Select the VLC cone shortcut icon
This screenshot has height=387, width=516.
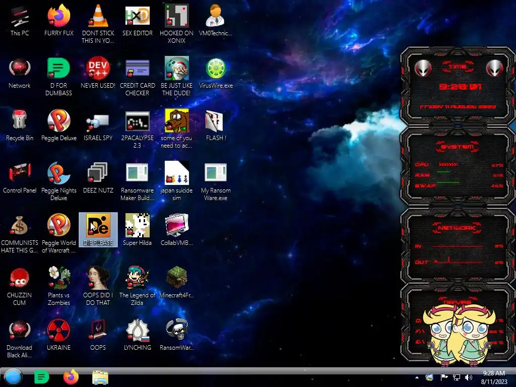click(x=98, y=17)
